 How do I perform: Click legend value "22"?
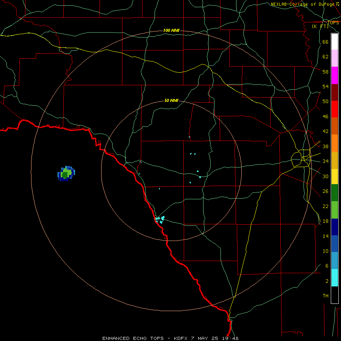point(325,206)
